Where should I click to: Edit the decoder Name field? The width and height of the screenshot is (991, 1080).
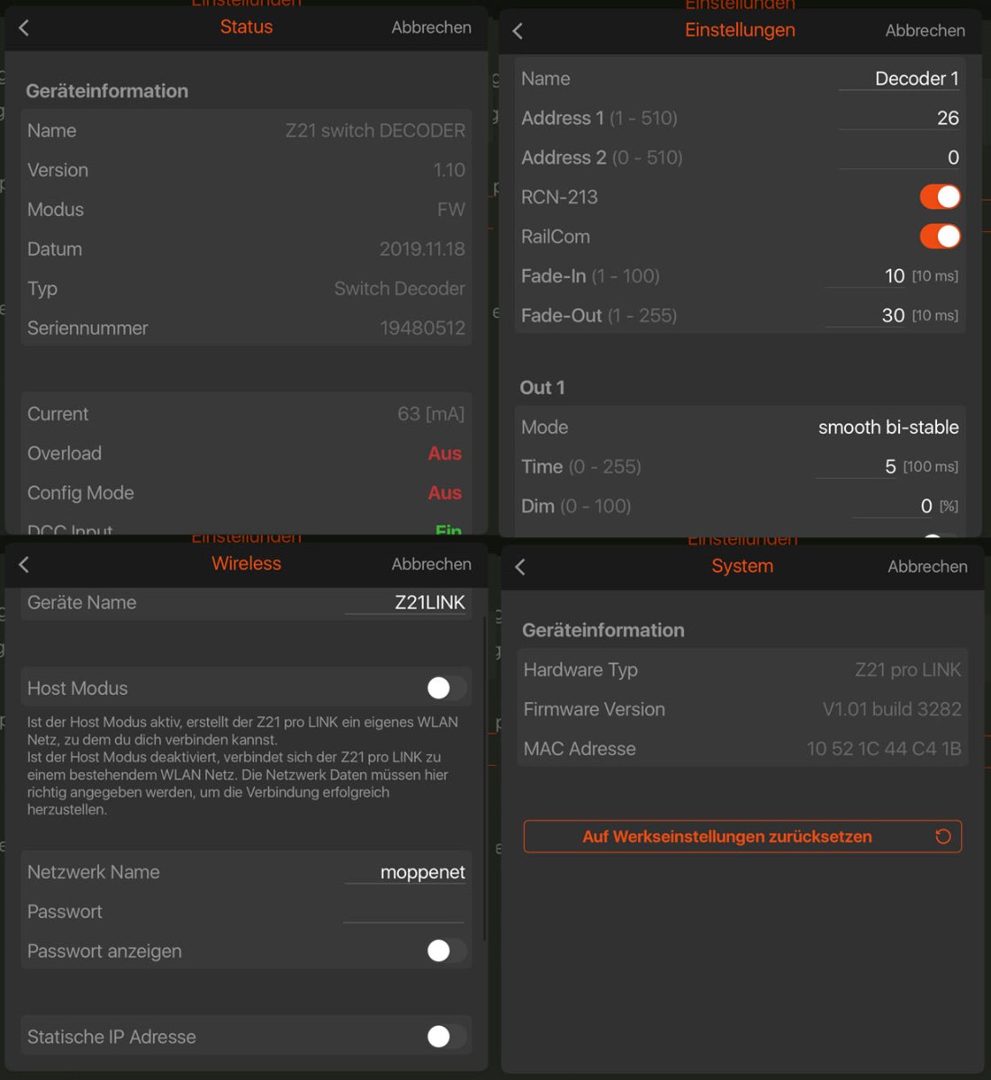coord(899,79)
